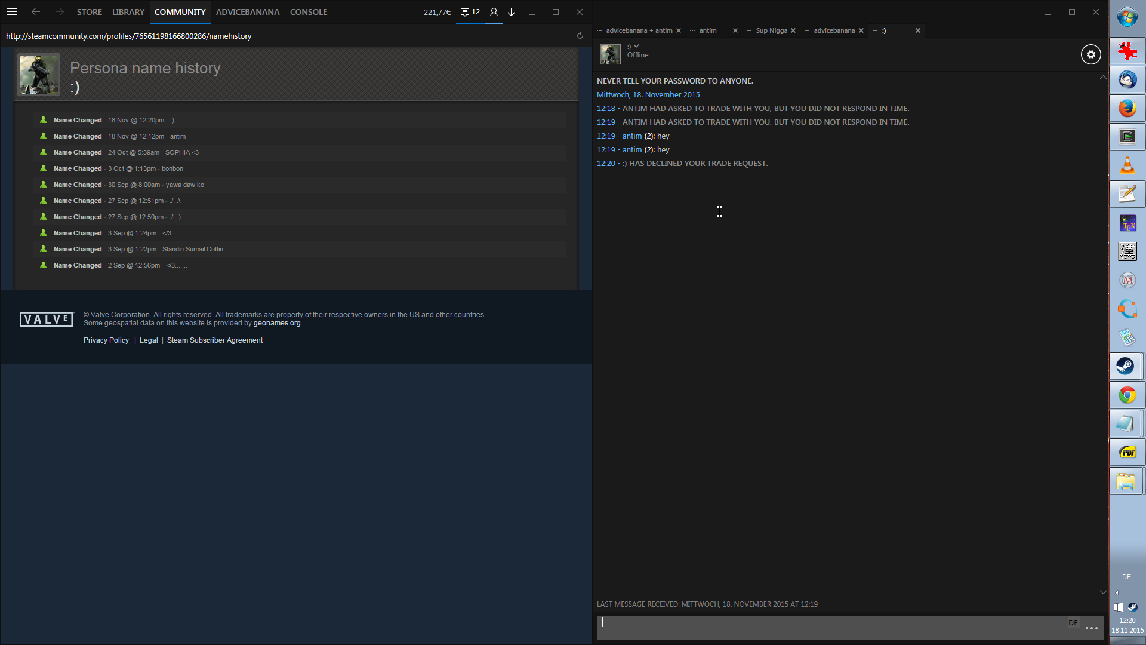Click the back navigation arrow

point(36,12)
